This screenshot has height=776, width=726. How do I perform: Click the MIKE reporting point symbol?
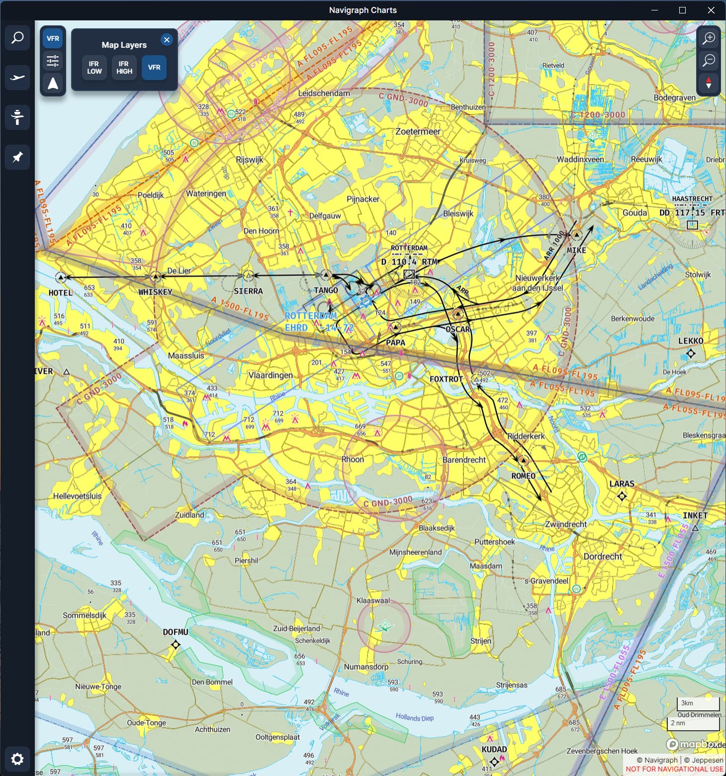pos(577,234)
